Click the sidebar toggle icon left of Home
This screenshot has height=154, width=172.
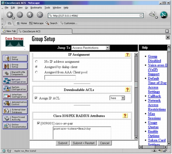click(x=9, y=23)
